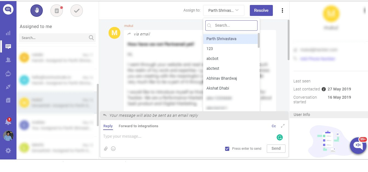
Task: Expand the message editor with arrows icon
Action: [283, 126]
